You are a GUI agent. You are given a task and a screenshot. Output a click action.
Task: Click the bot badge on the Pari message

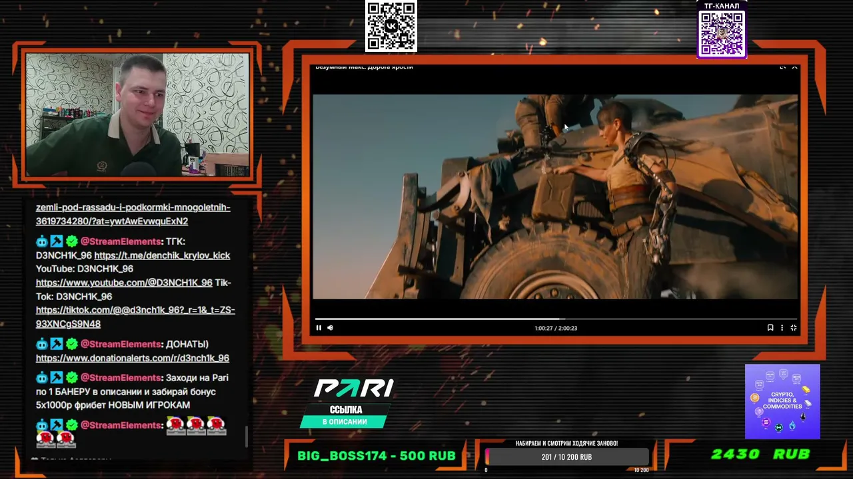coord(42,378)
